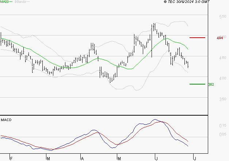
Task: Click the red resistance line marker
Action: tap(197, 38)
